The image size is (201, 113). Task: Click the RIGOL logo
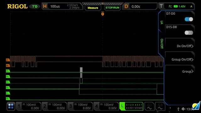[17, 6]
